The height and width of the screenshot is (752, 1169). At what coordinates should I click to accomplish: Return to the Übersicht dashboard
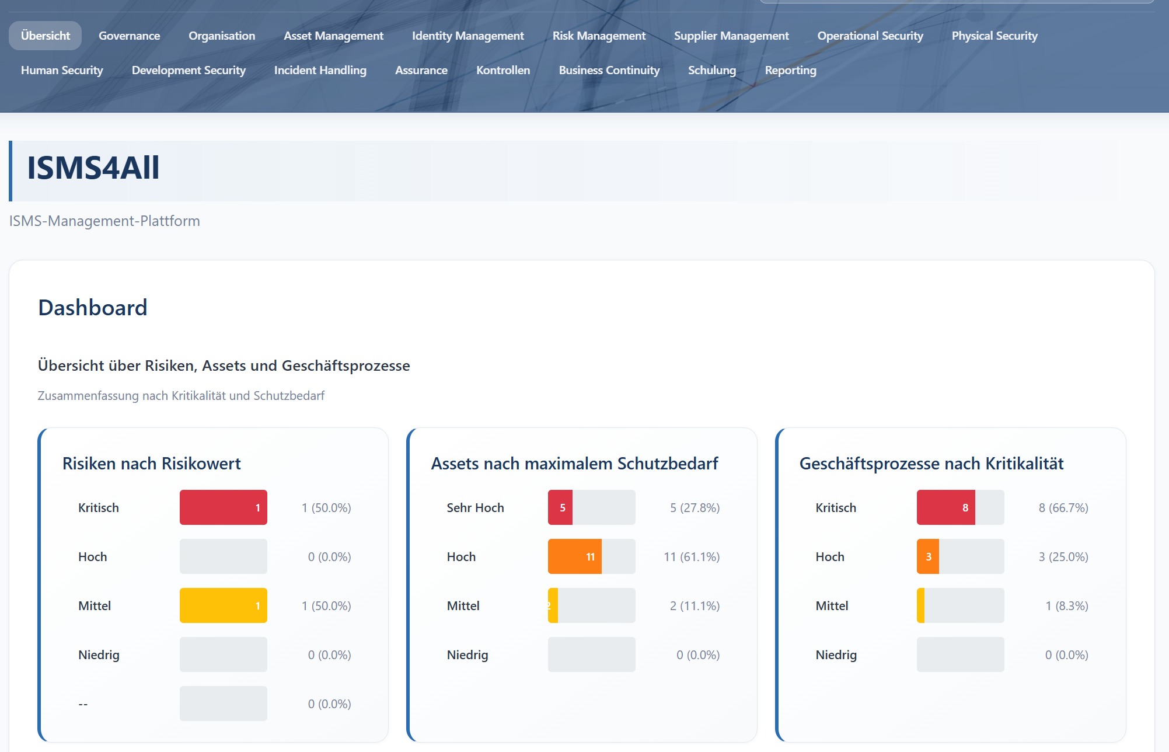(45, 36)
